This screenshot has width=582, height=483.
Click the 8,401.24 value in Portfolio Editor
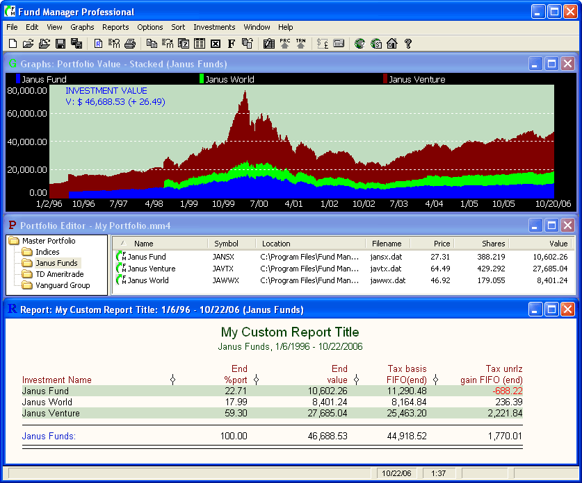pyautogui.click(x=552, y=280)
